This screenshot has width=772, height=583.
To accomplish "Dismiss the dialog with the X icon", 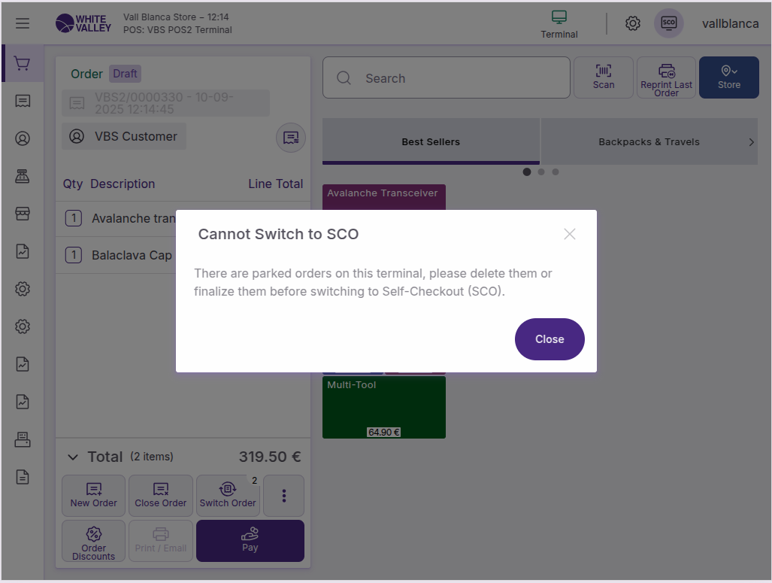I will 569,234.
